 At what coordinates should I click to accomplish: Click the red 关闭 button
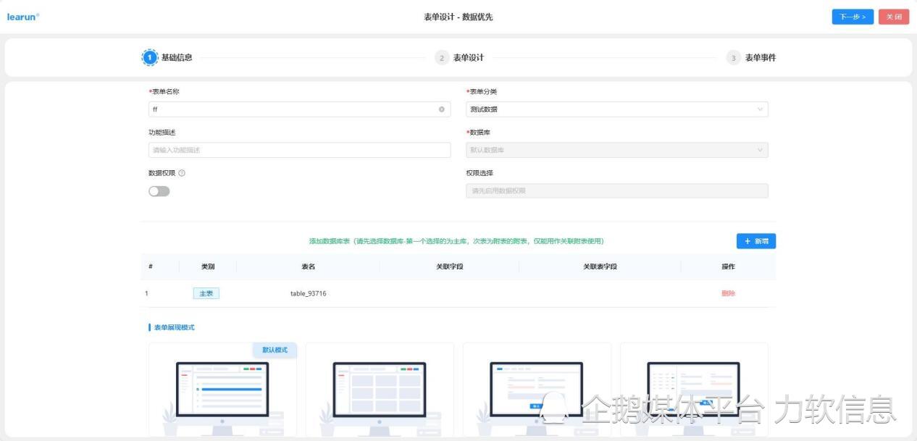pos(894,17)
